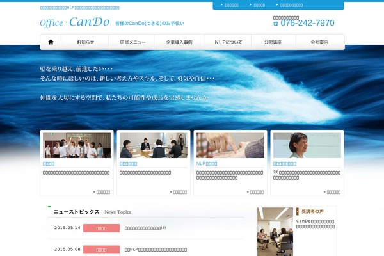The image size is (384, 256).
Task: Click the NLP card title link
Action: click(207, 164)
